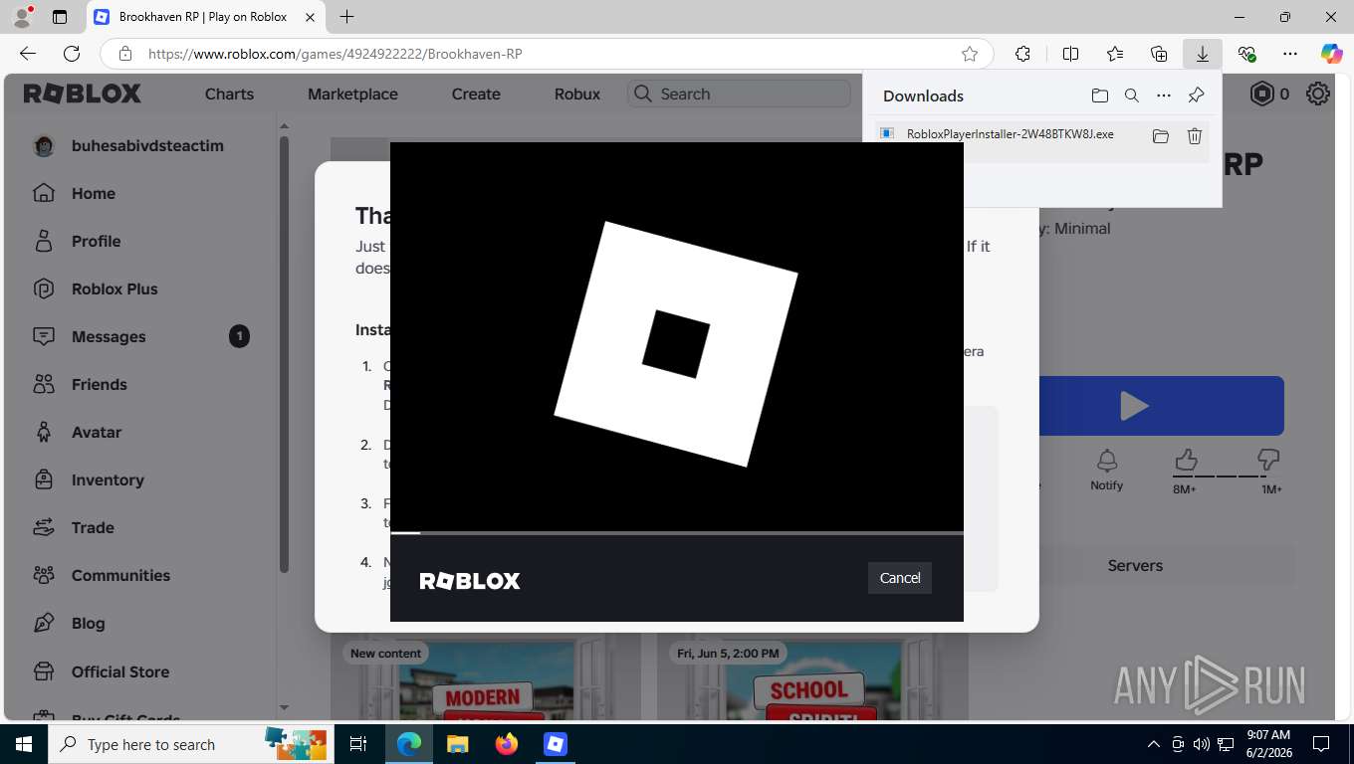Open the browser Settings and more menu

point(1290,54)
